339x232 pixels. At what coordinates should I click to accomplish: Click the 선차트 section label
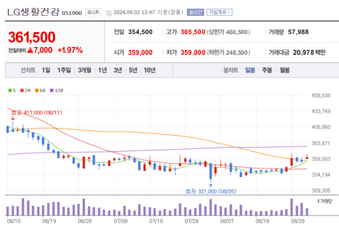tap(28, 70)
